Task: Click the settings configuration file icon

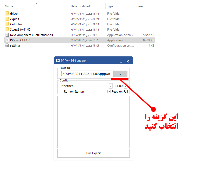Action: [x=7, y=46]
